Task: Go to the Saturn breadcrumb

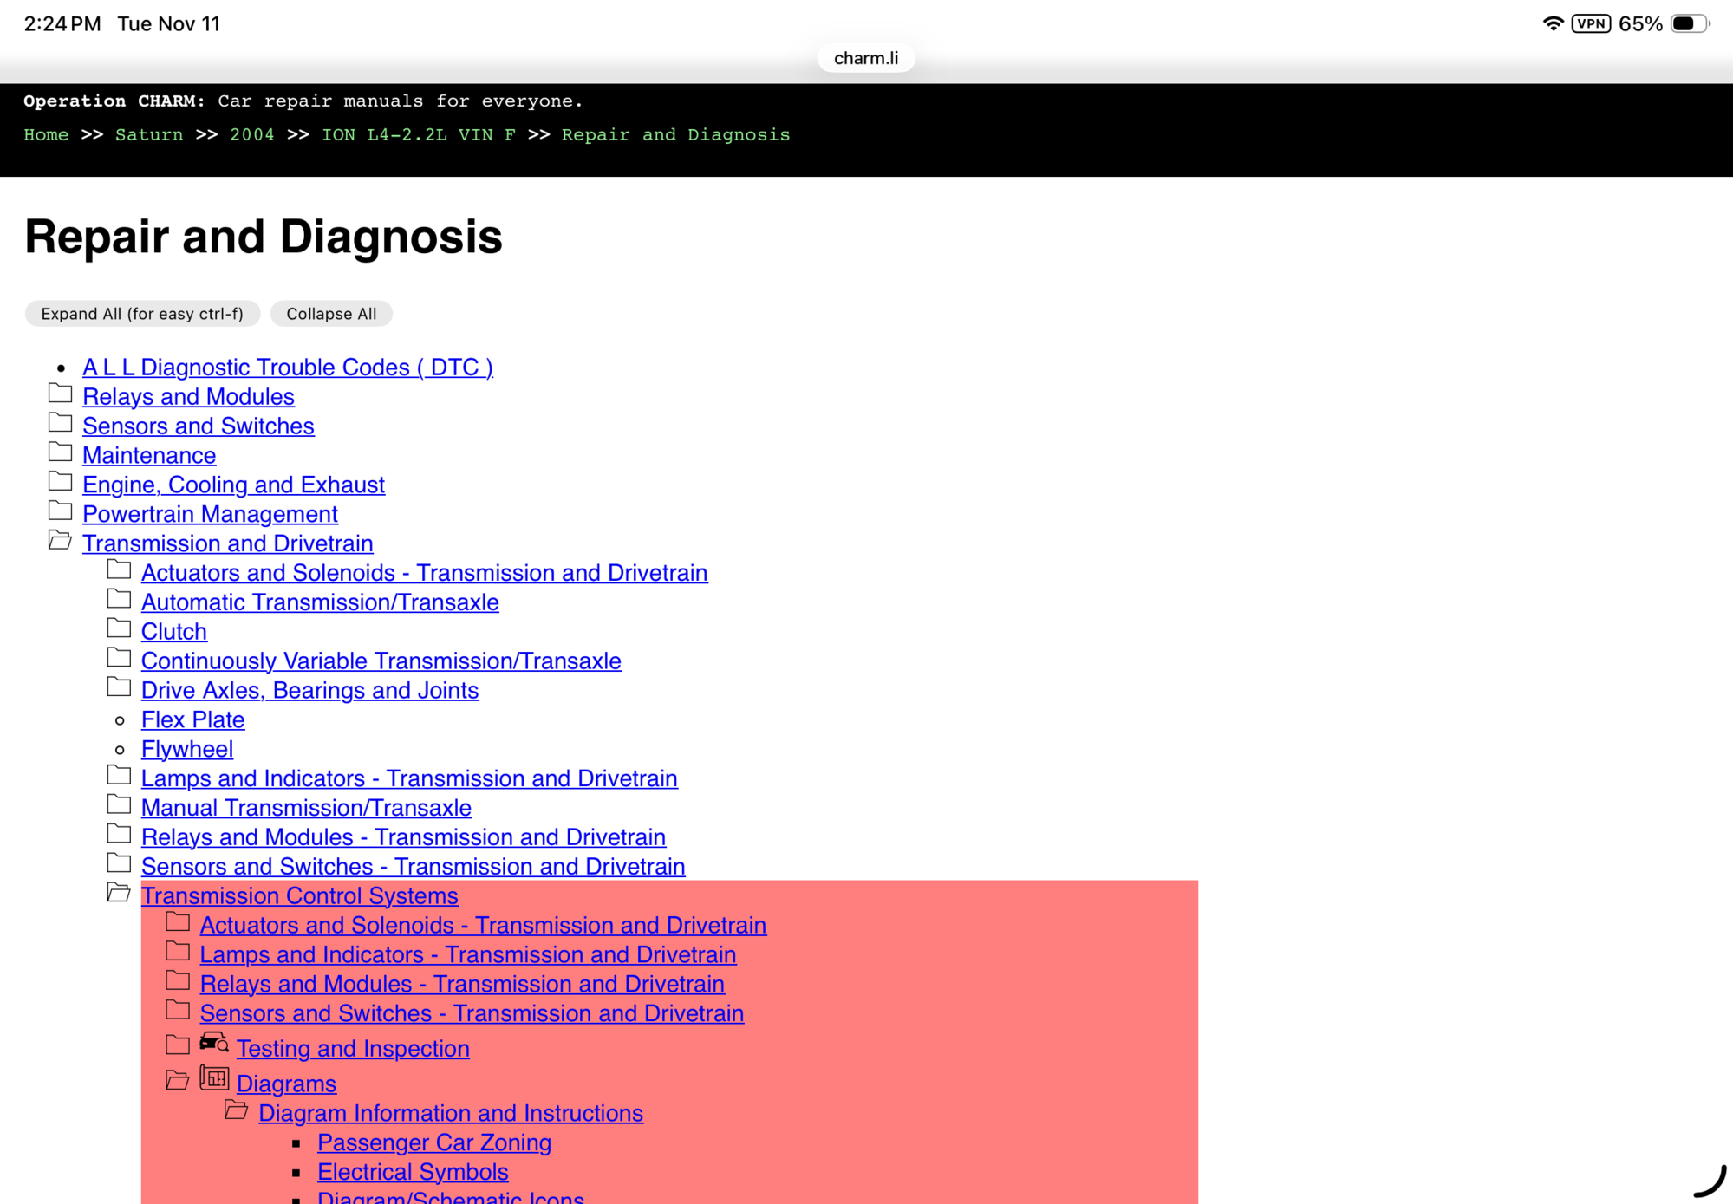Action: tap(149, 134)
